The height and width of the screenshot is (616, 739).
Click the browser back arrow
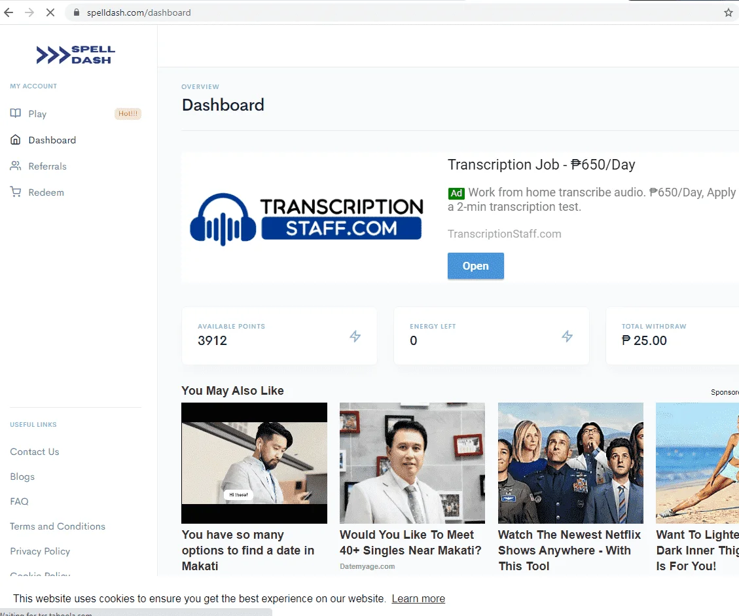click(9, 12)
